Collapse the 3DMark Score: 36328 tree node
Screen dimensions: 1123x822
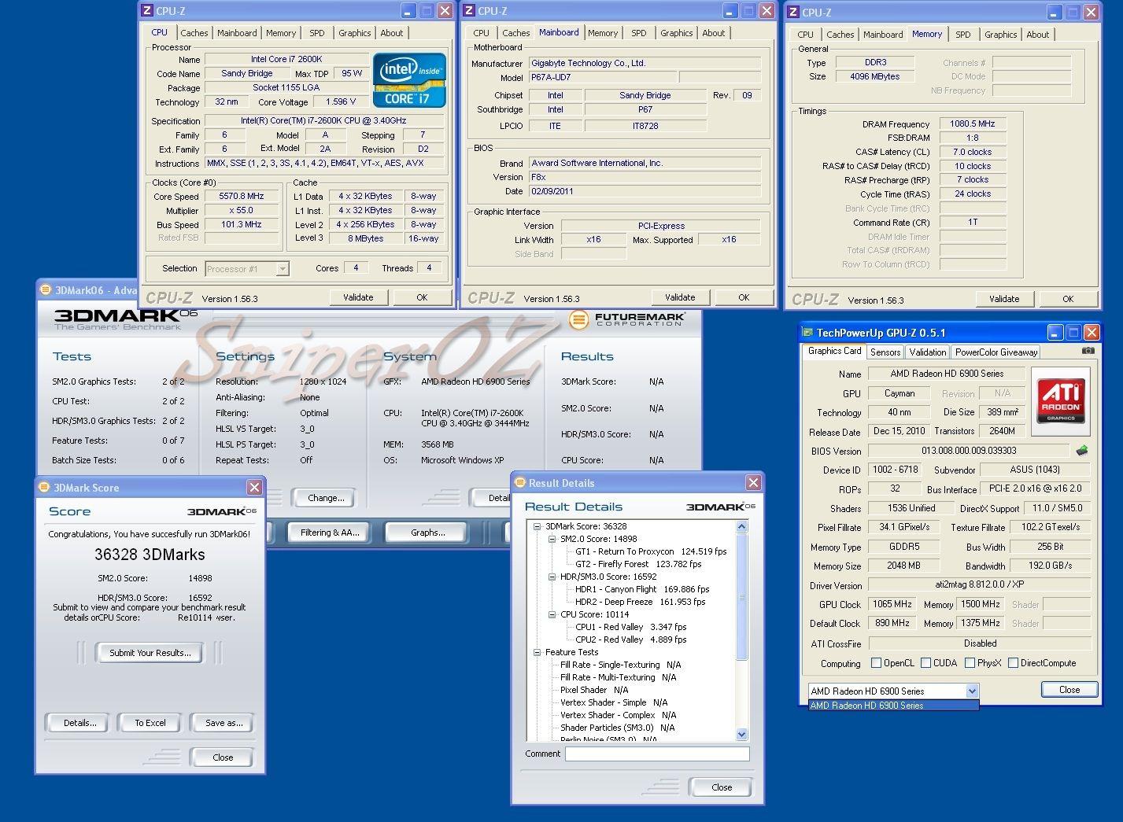click(x=537, y=526)
